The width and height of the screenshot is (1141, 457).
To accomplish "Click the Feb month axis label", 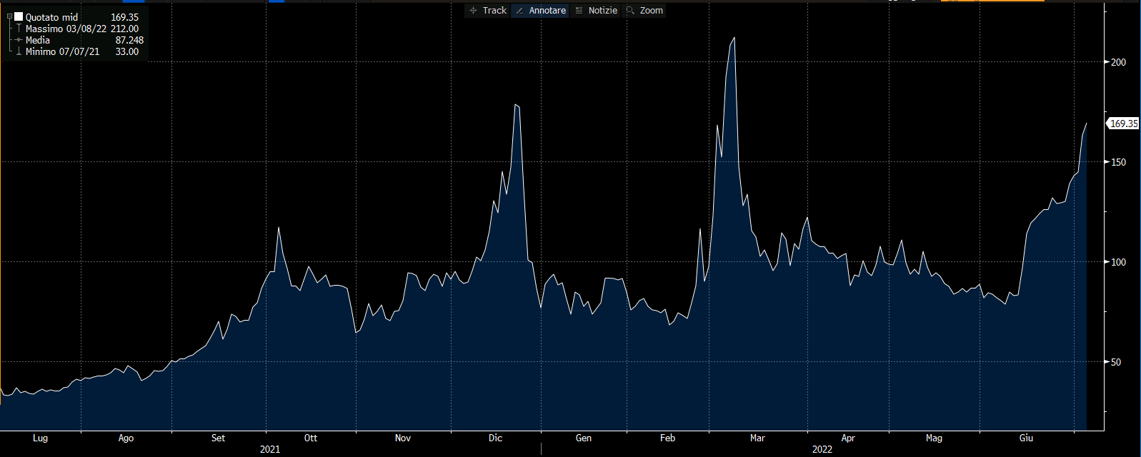I will [667, 438].
